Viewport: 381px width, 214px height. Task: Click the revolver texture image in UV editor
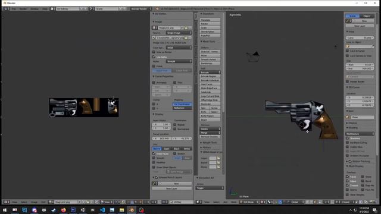pos(84,108)
